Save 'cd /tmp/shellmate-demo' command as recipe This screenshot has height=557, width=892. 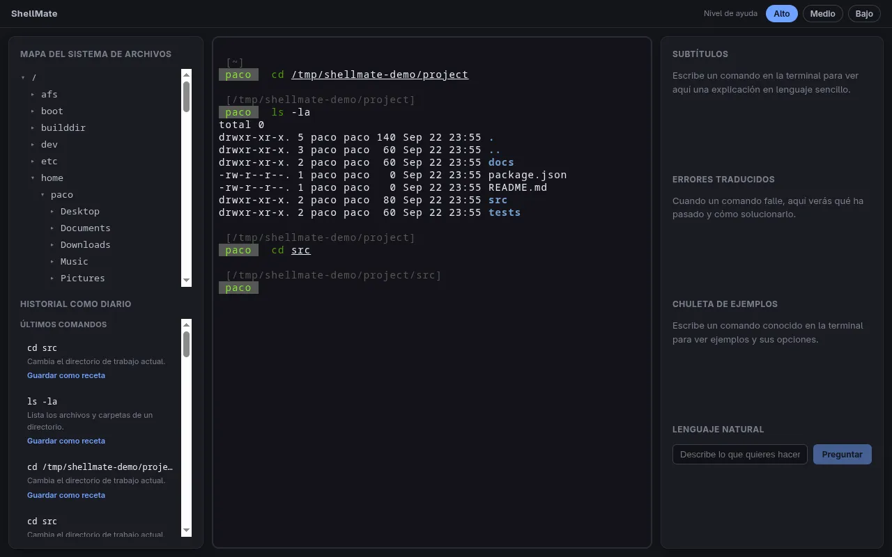coord(66,495)
